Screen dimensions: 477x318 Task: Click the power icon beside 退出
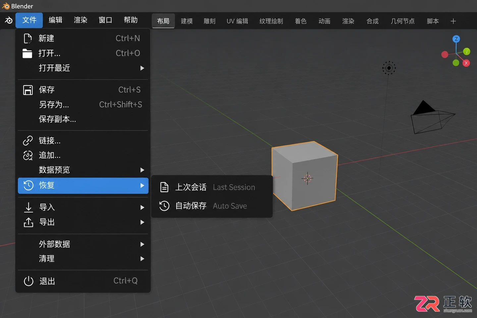point(29,281)
